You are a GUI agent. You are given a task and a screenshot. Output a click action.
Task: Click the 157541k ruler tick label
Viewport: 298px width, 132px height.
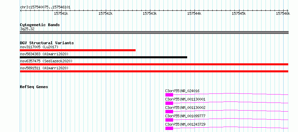[x=61, y=13]
